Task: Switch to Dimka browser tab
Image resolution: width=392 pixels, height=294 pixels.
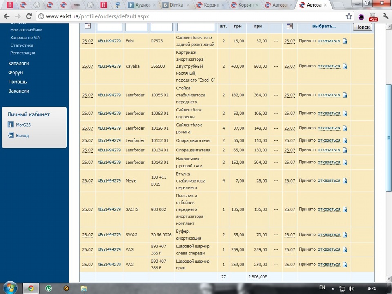Action: tap(176, 5)
